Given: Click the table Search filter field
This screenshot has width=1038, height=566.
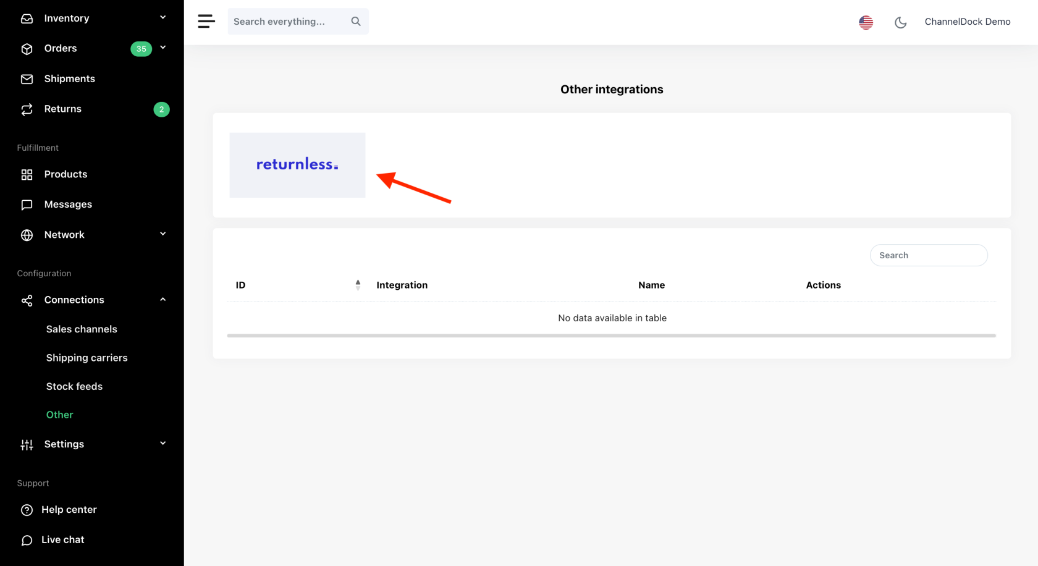Looking at the screenshot, I should click(x=929, y=255).
